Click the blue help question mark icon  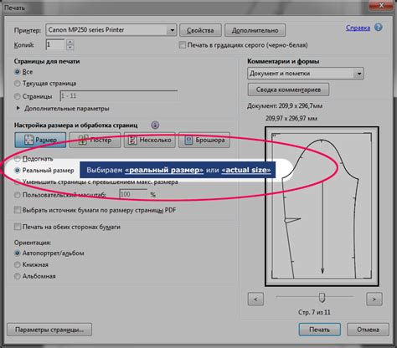pyautogui.click(x=379, y=28)
